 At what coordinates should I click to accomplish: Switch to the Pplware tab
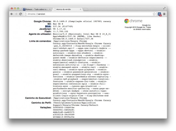point(36,9)
